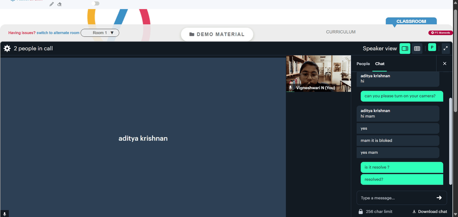Click the chat panel scrollbar
The height and width of the screenshot is (217, 458).
coord(450,141)
